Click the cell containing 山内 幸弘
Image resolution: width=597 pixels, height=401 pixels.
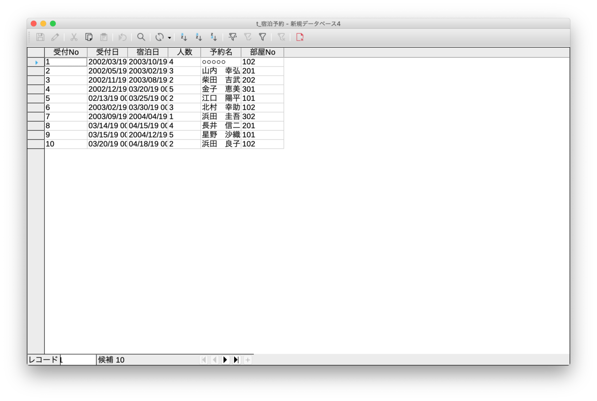point(221,71)
